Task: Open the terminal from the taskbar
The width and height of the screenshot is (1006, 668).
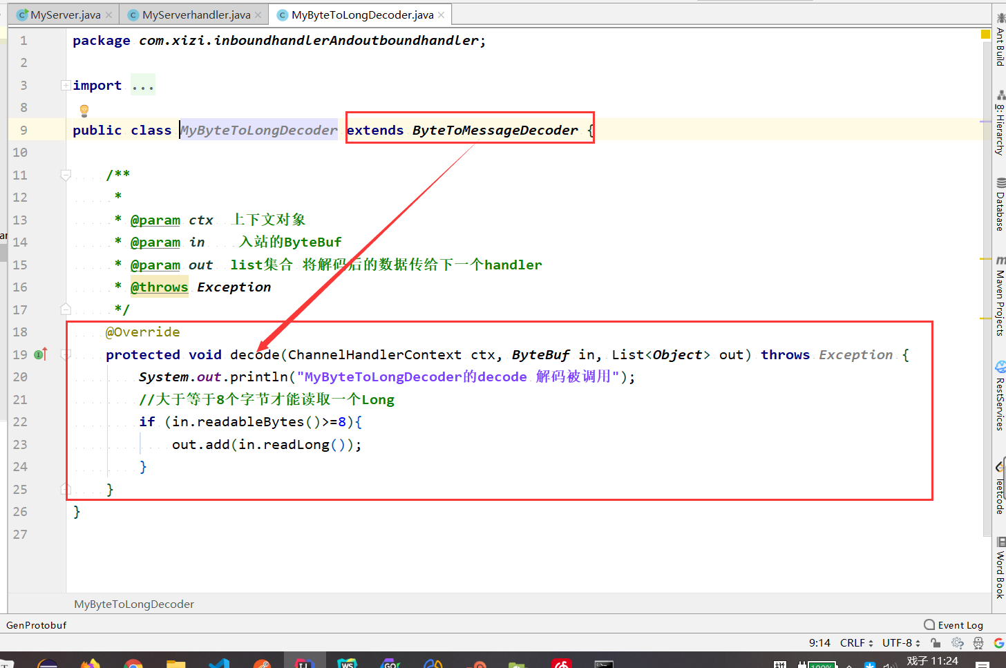Action: coord(605,664)
